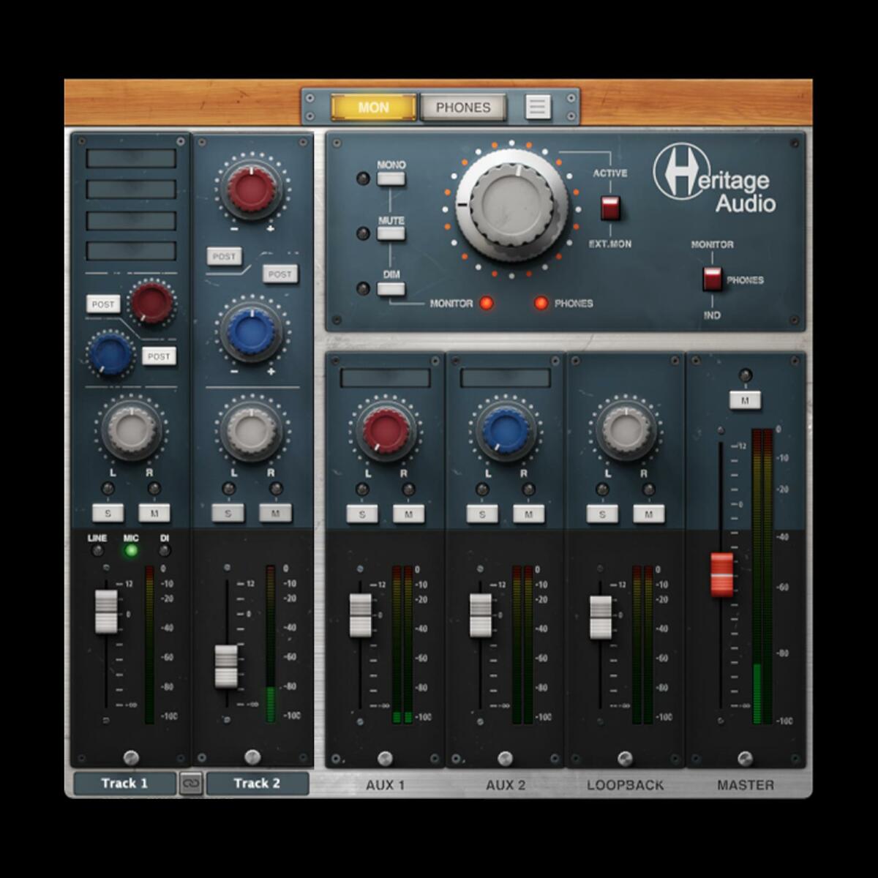Click the red MASTER fader handle
This screenshot has height=878, width=878.
pos(722,574)
